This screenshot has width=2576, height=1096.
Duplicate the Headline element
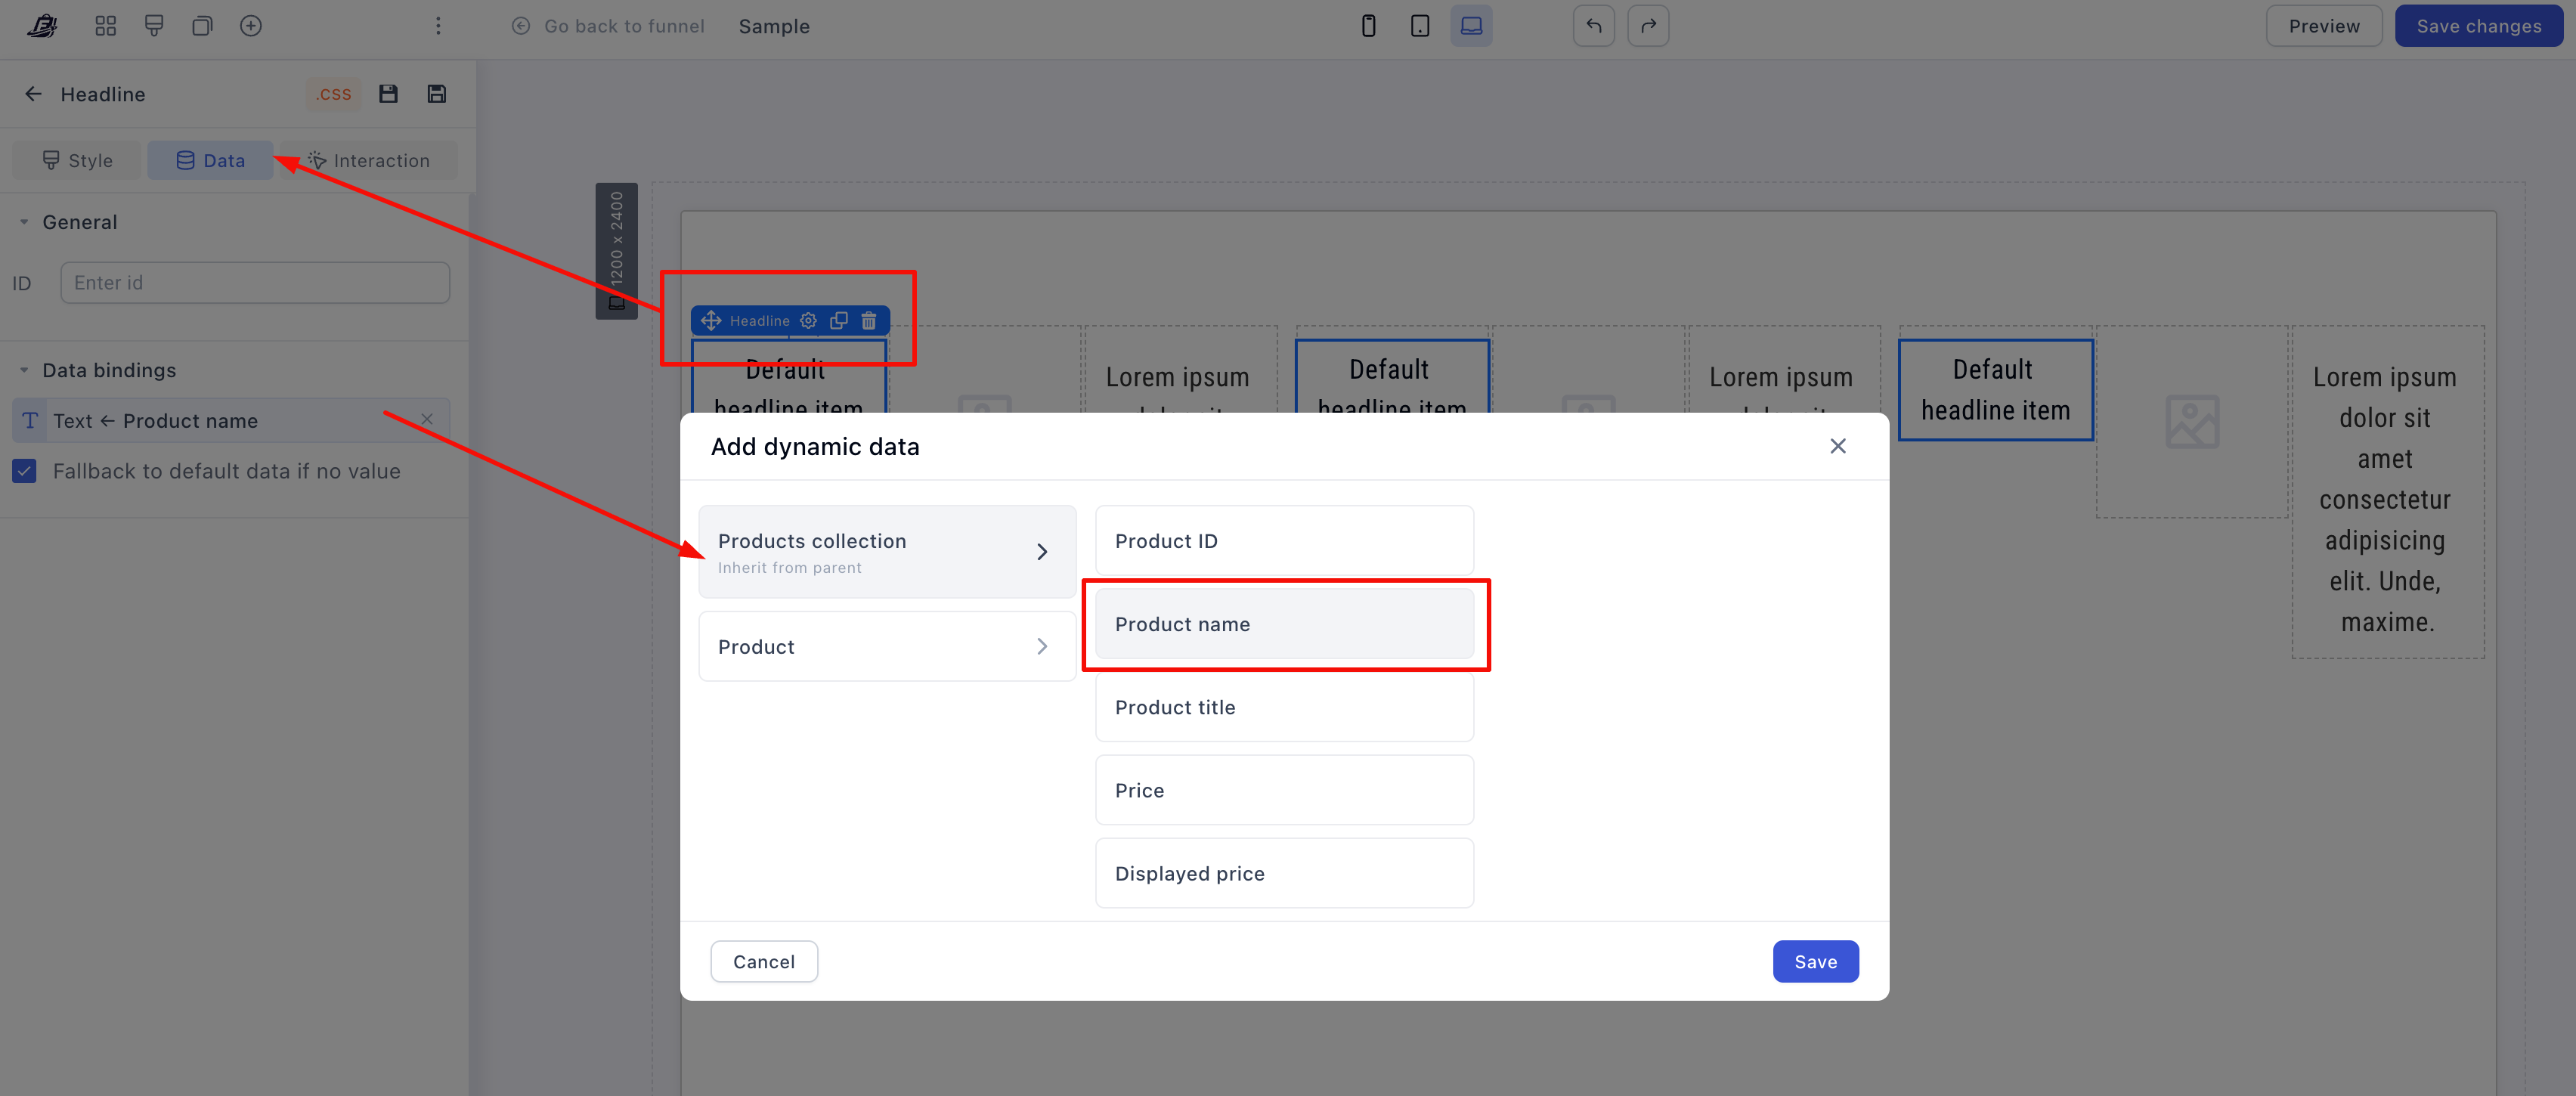[839, 321]
